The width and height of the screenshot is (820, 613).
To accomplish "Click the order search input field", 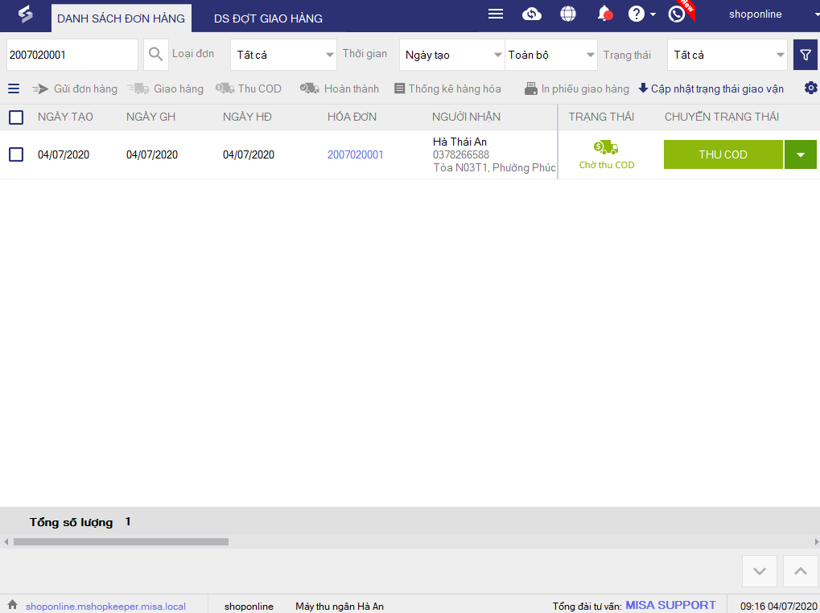I will click(72, 55).
